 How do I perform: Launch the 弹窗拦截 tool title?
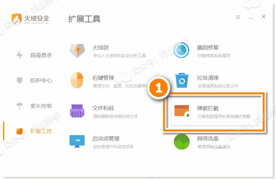point(208,108)
